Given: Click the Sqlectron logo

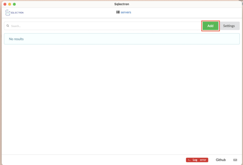Looking at the screenshot, I should [x=14, y=13].
